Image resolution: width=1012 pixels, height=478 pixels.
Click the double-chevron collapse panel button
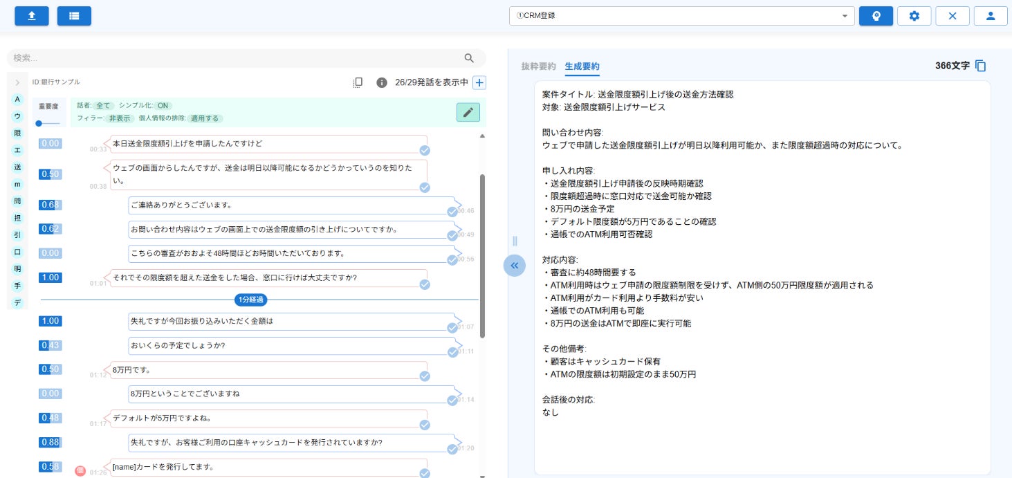[x=515, y=265]
